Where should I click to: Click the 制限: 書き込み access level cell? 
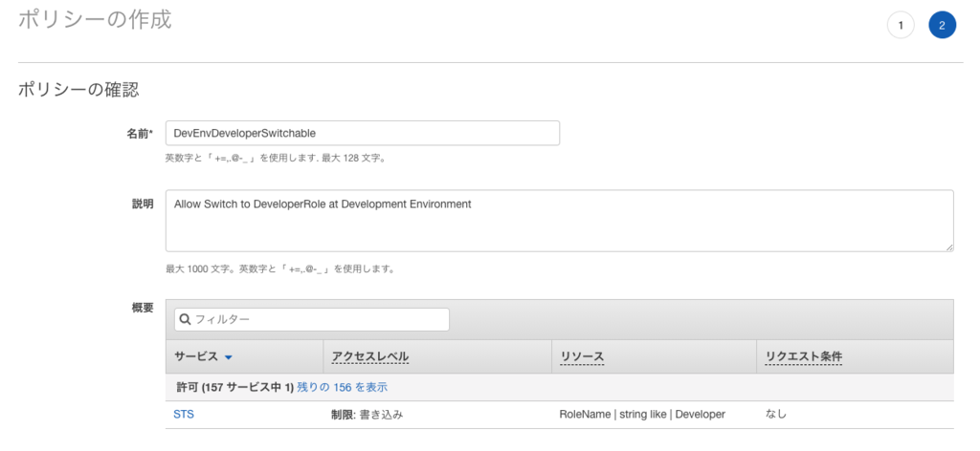tap(367, 414)
